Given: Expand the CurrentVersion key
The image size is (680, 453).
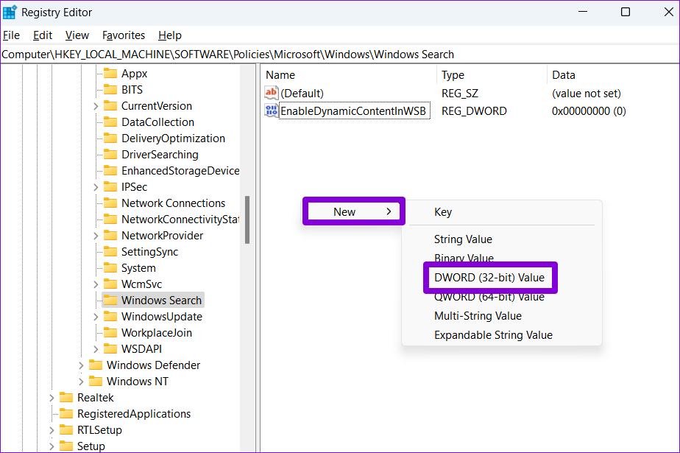Looking at the screenshot, I should click(x=96, y=106).
